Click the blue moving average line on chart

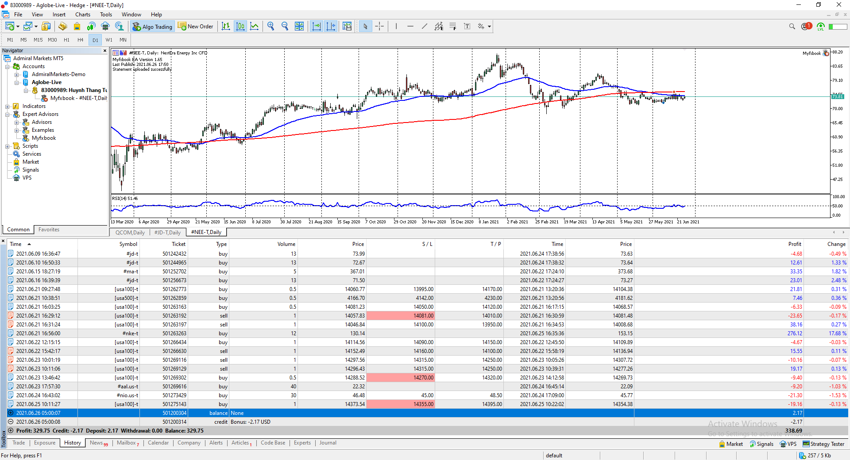click(x=310, y=116)
